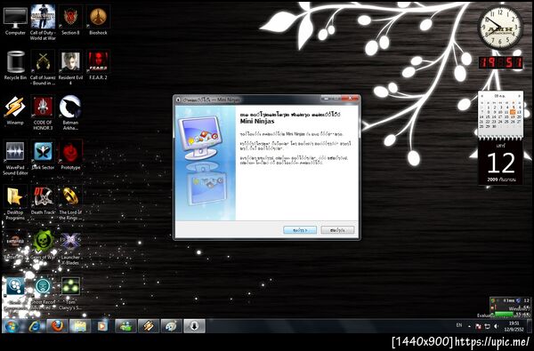Image resolution: width=534 pixels, height=351 pixels.
Task: Select the Gears of War shortcut
Action: (x=43, y=245)
